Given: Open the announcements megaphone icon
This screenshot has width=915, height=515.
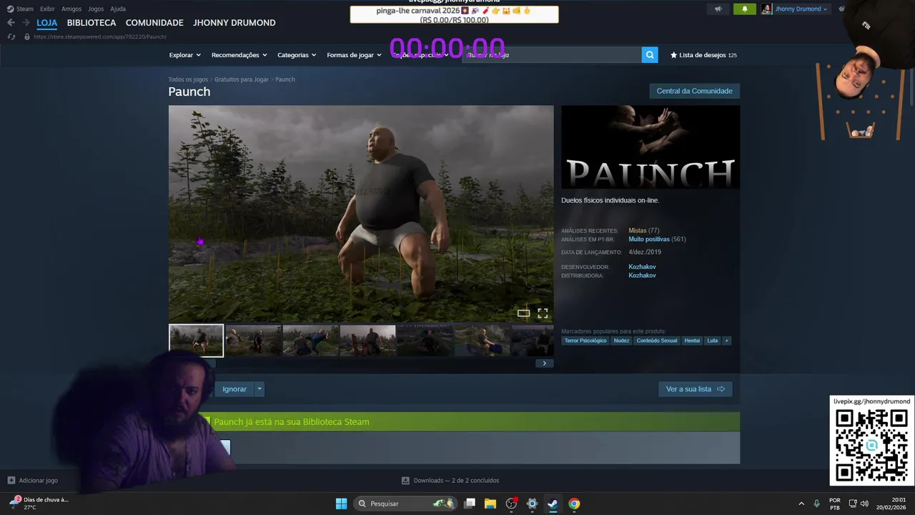Looking at the screenshot, I should 718,9.
